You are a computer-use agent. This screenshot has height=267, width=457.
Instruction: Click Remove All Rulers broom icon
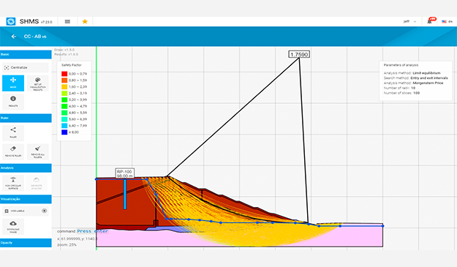(x=37, y=151)
